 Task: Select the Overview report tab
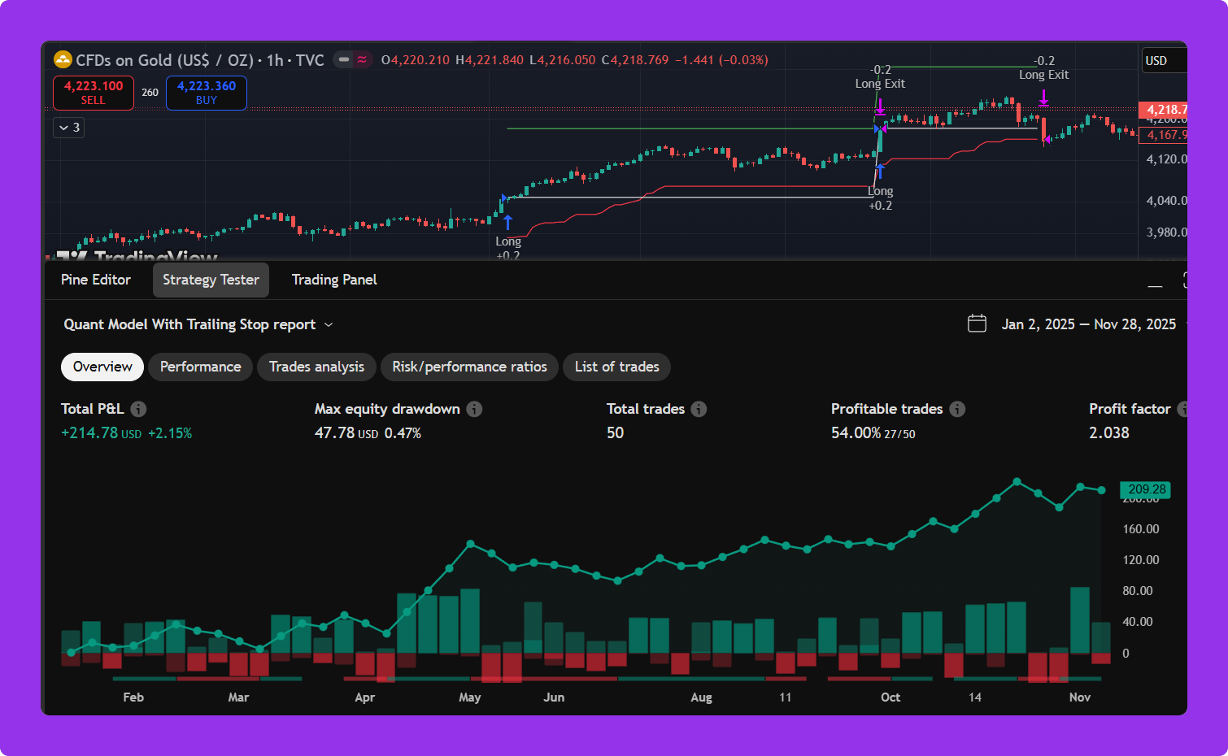102,367
